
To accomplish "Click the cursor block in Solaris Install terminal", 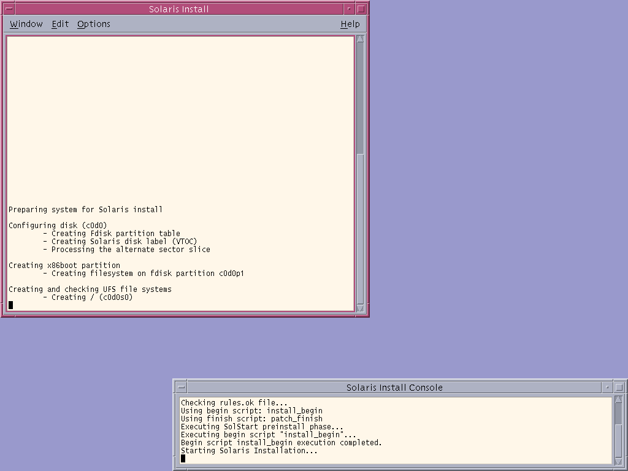I will [x=11, y=305].
